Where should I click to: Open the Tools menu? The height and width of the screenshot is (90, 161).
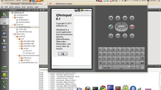click(x=24, y=7)
